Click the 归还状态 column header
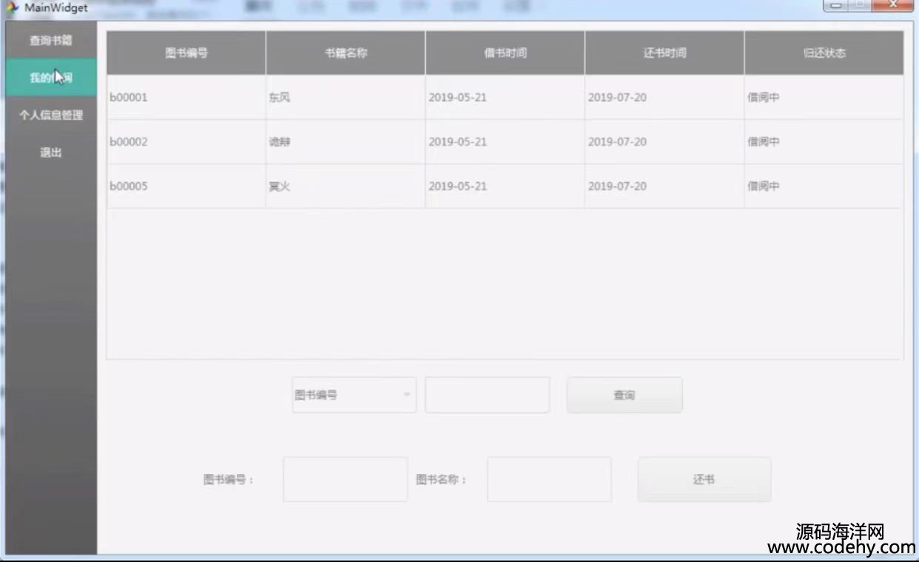 (824, 53)
